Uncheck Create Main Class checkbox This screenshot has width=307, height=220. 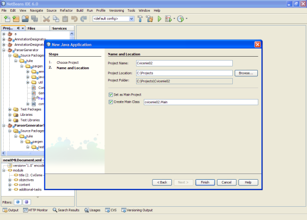pos(111,102)
